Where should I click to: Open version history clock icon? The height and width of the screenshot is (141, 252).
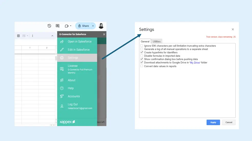49,26
